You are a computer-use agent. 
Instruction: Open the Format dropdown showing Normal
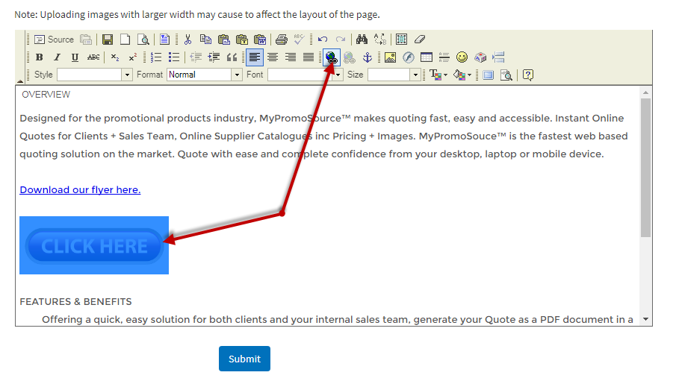(x=204, y=75)
